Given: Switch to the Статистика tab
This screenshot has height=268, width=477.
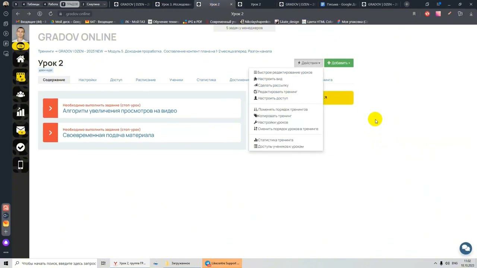Looking at the screenshot, I should pos(206,80).
